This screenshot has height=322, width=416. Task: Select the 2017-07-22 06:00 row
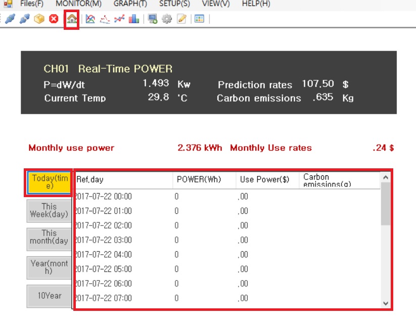(x=227, y=284)
